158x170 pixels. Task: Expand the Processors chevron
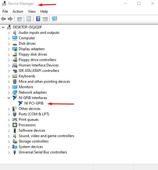click(x=9, y=125)
